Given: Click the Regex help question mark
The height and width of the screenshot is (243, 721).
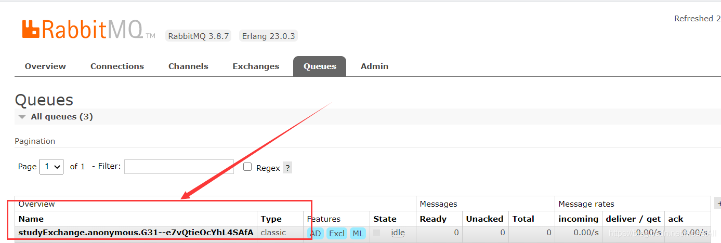Looking at the screenshot, I should [x=287, y=168].
